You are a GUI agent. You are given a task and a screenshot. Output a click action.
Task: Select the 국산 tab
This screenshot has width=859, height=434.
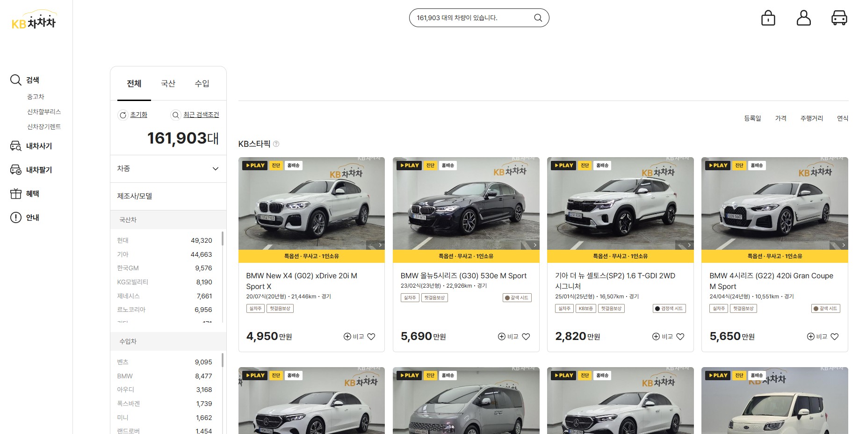pos(168,84)
